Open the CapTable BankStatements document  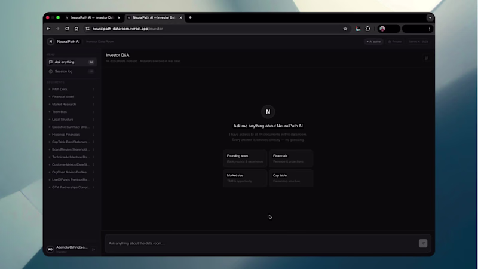[71, 142]
